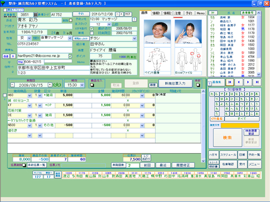Click the CTI着信 button
The height and width of the screenshot is (202, 270).
click(217, 119)
